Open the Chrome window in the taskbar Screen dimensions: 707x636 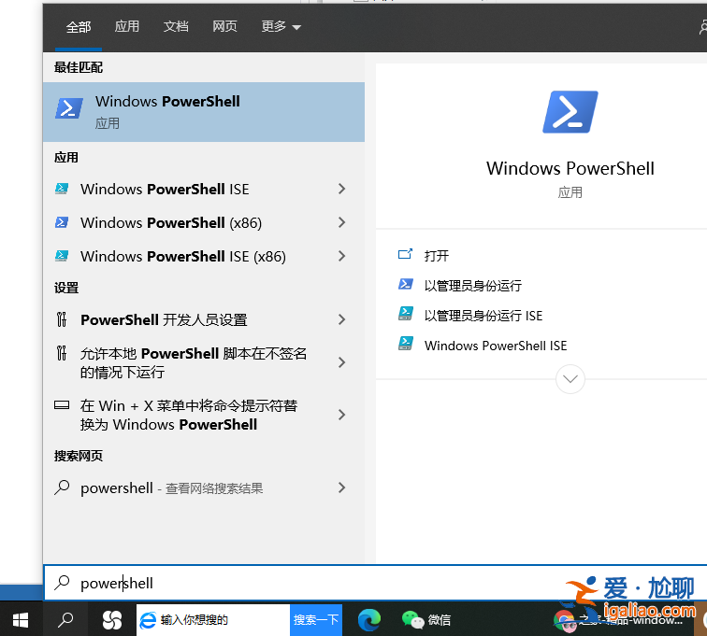[x=618, y=620]
